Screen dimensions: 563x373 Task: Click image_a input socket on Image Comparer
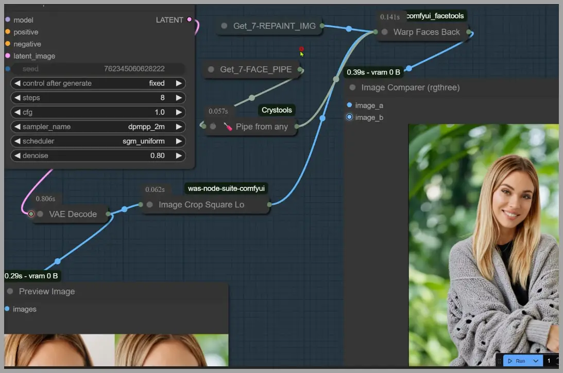click(x=349, y=105)
